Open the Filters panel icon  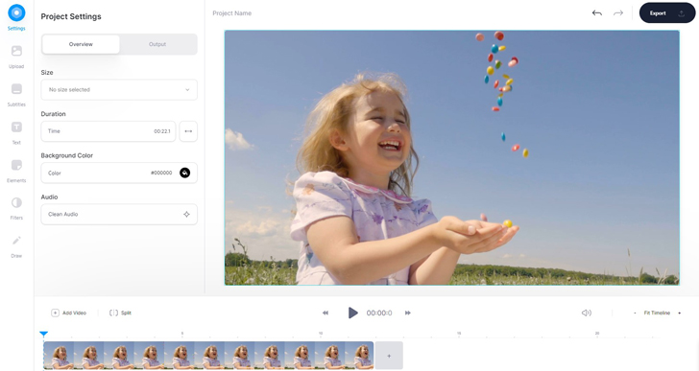(16, 203)
